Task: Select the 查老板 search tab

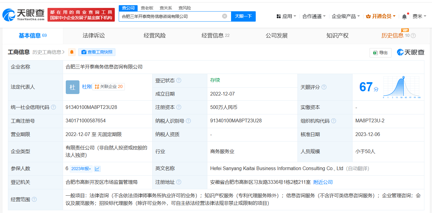Action: point(147,8)
